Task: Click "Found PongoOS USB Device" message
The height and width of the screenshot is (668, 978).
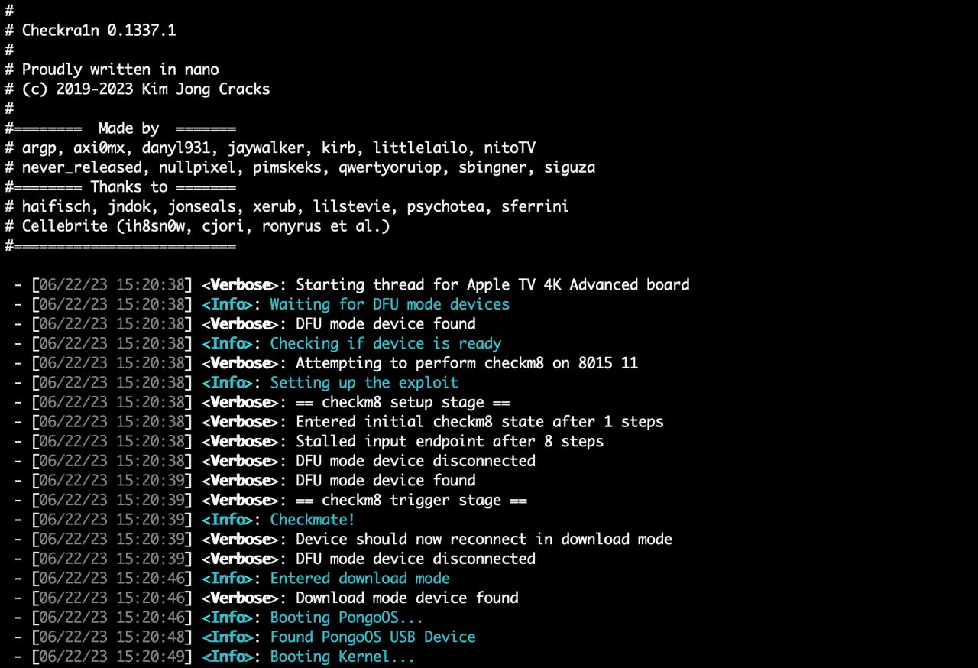Action: [x=372, y=637]
